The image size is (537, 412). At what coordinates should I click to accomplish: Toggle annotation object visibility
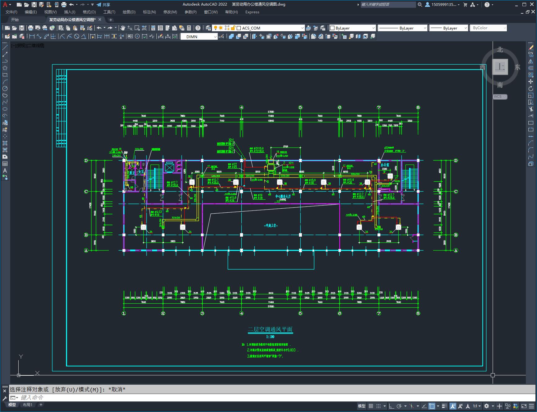point(453,406)
